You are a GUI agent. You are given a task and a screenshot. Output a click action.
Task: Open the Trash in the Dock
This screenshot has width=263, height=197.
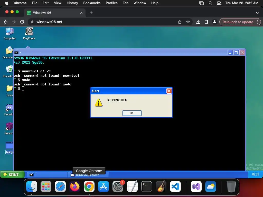[x=231, y=186]
